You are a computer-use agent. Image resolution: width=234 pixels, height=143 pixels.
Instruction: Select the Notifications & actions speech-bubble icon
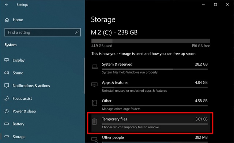tap(7, 85)
